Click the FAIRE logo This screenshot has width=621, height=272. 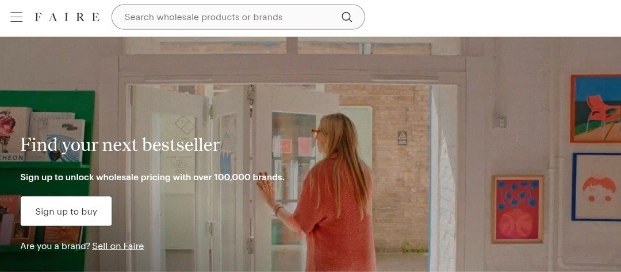coord(67,17)
